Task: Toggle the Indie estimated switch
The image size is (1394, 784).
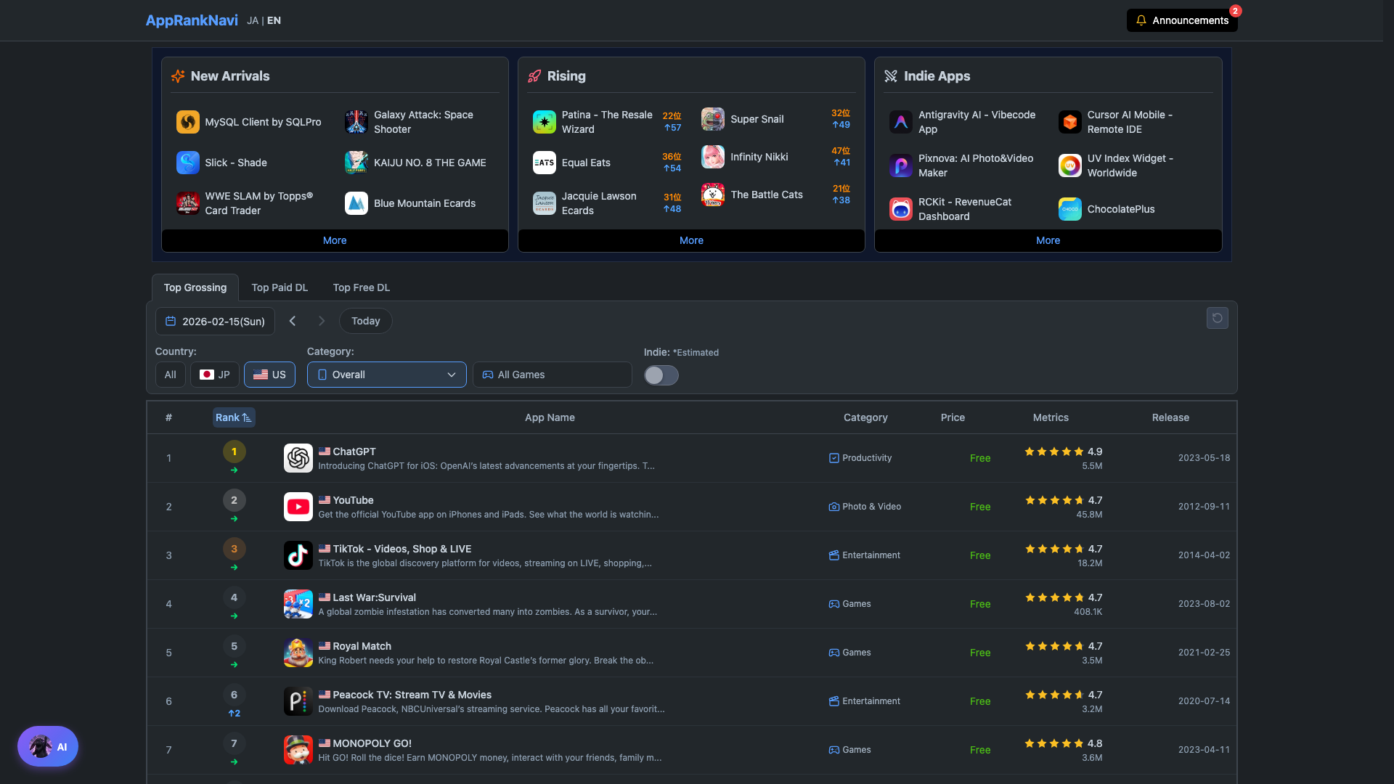Action: tap(661, 375)
